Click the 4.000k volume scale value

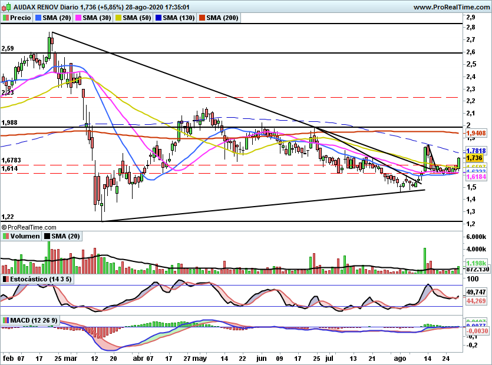pyautogui.click(x=476, y=249)
